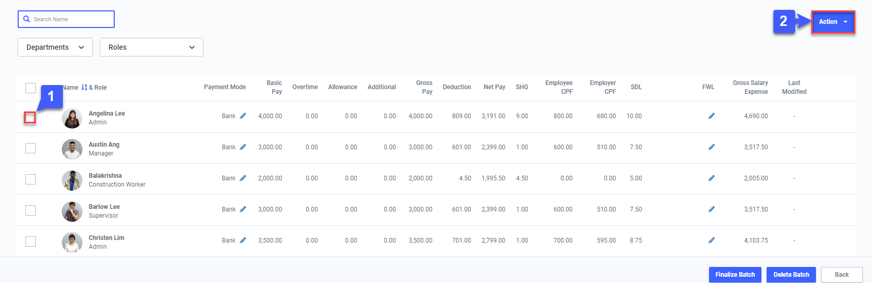
Task: Select Christen Lim's row checkbox
Action: pos(31,242)
